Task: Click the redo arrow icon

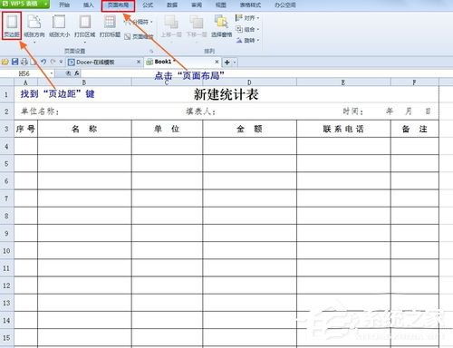Action: point(53,62)
